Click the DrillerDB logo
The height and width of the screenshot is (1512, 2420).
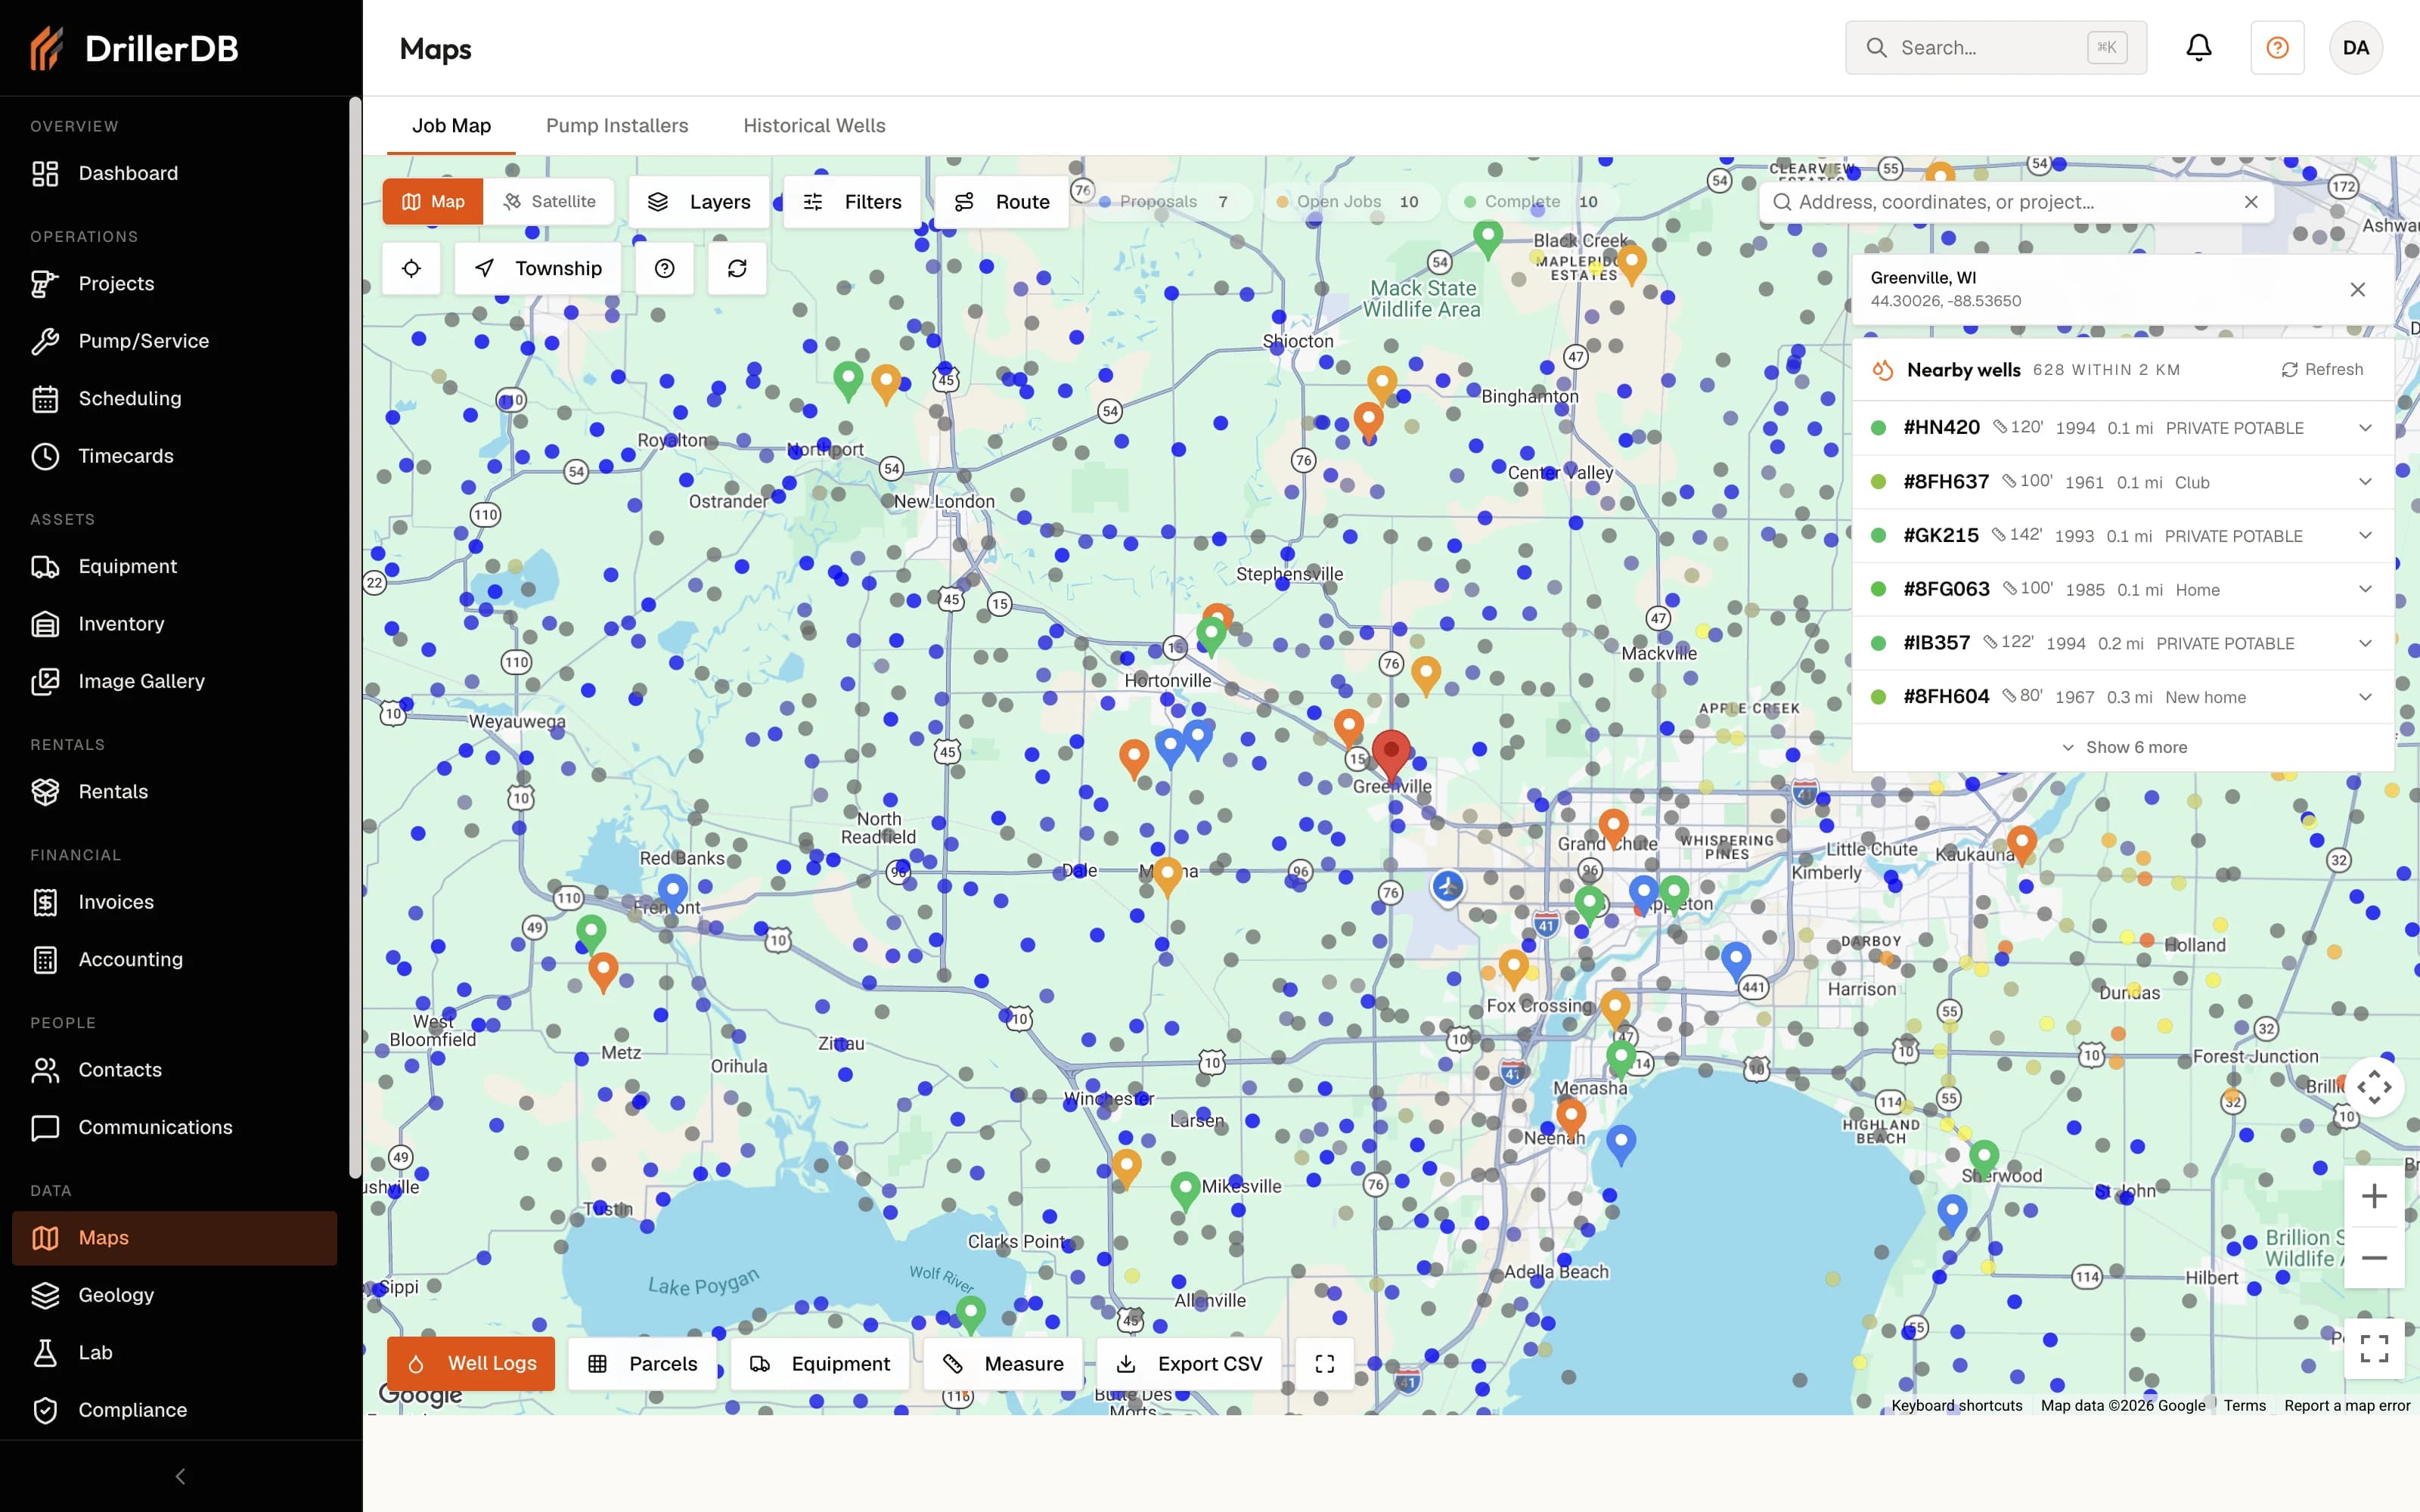pos(134,48)
